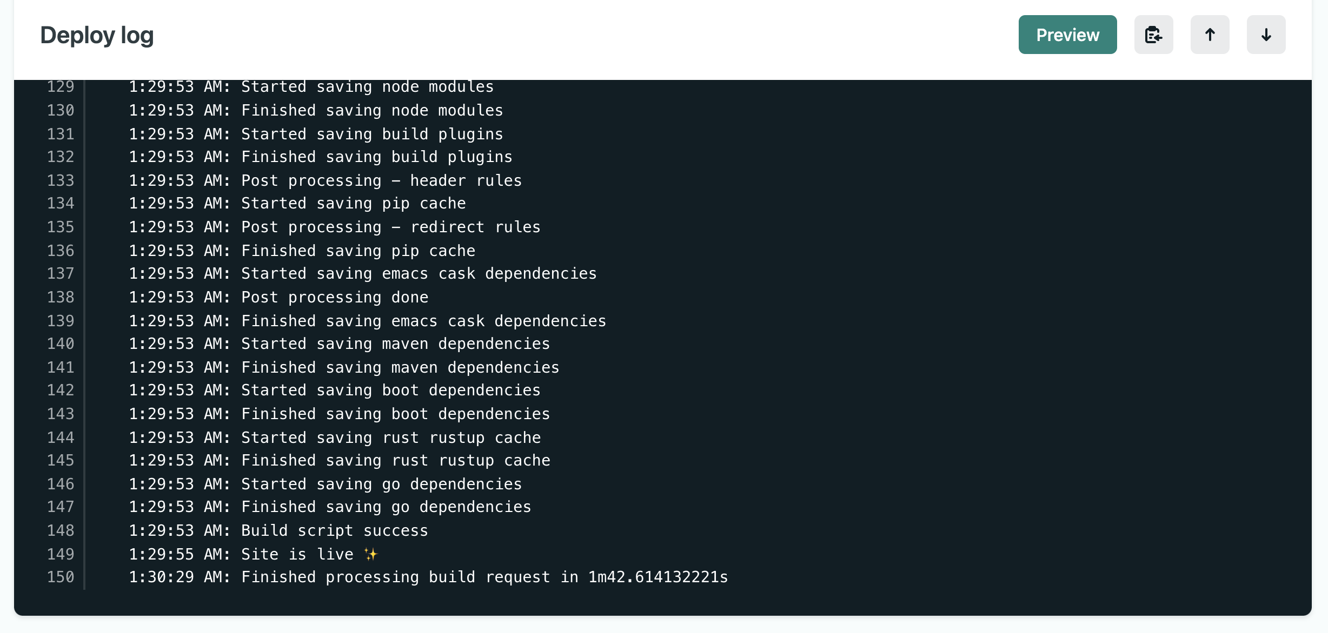Jump to bottom of log arrow
The height and width of the screenshot is (633, 1328).
(x=1266, y=35)
